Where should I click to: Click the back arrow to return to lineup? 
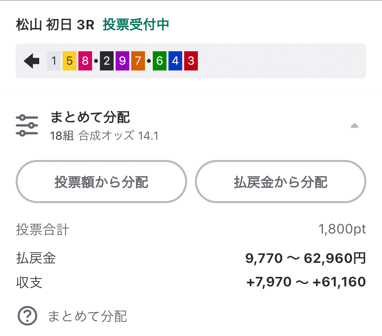pos(31,60)
